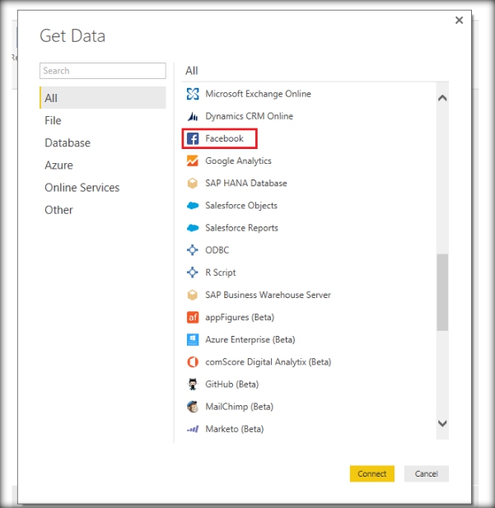Screen dimensions: 495x508
Task: Open the Online Services category
Action: [82, 188]
